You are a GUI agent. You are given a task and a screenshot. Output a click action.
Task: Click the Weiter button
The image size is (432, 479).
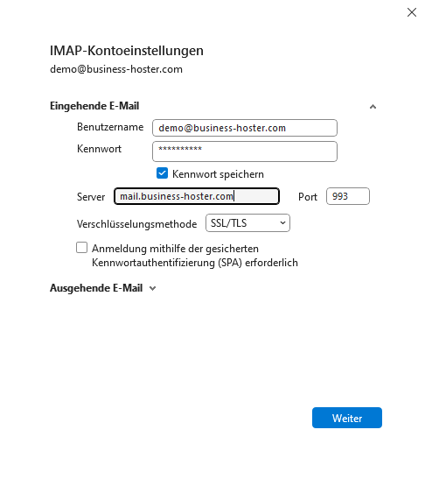coord(347,418)
